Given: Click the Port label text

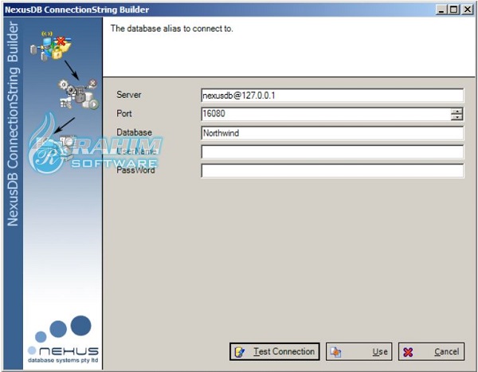Looking at the screenshot, I should (x=124, y=114).
